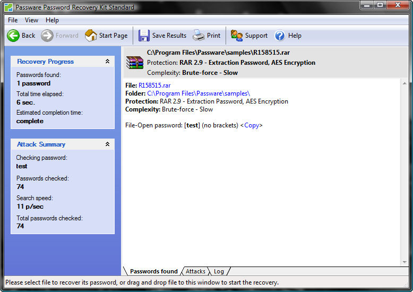Click the Copy link to copy password

click(252, 125)
